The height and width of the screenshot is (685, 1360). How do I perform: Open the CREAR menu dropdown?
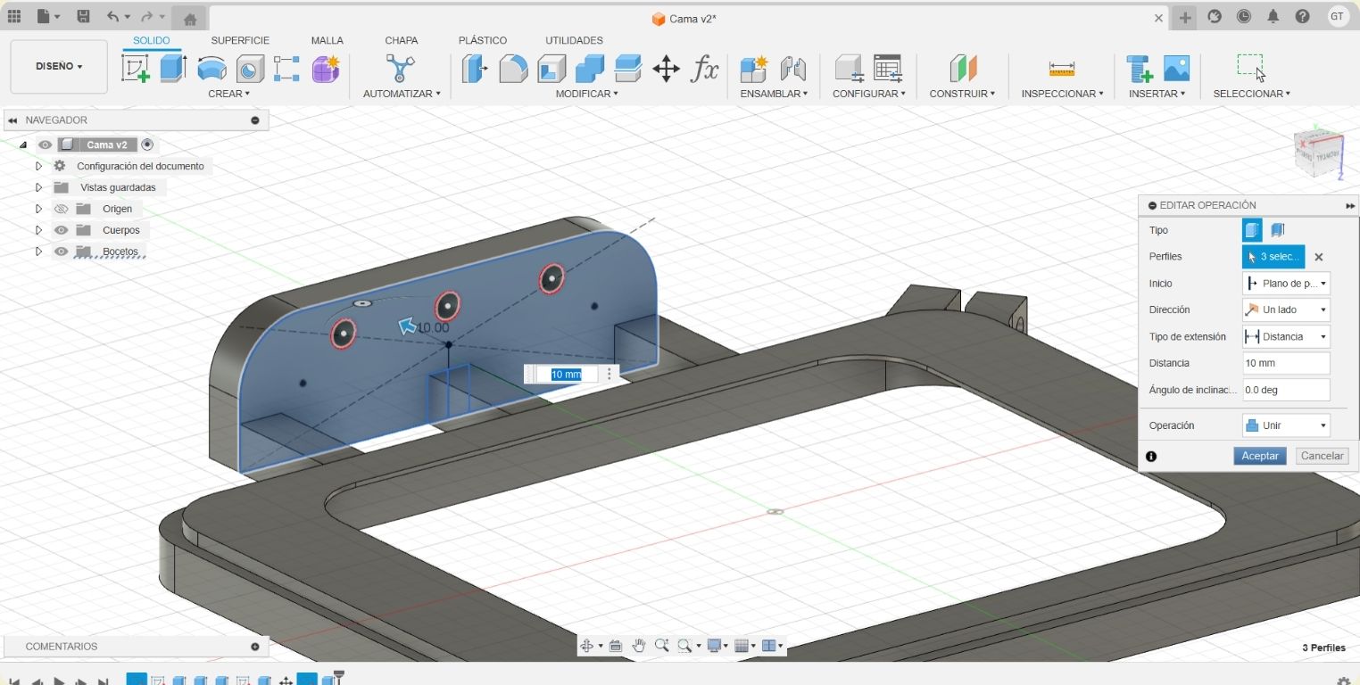[228, 94]
